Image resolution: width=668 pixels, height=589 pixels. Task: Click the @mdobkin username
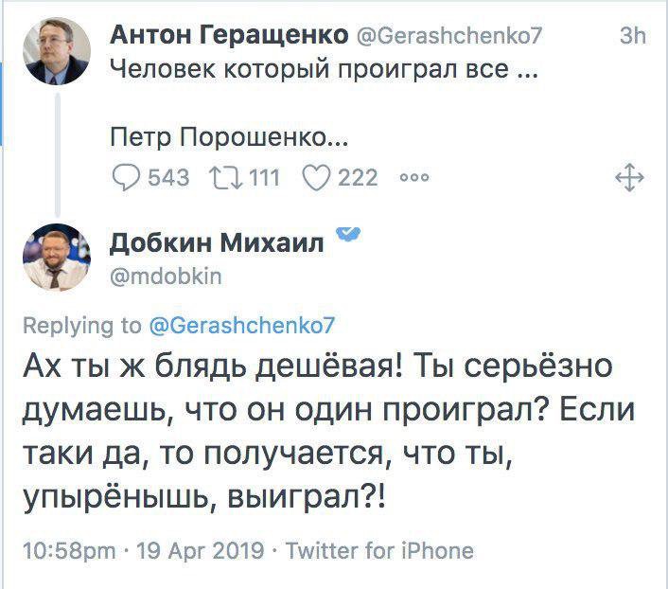[x=167, y=277]
